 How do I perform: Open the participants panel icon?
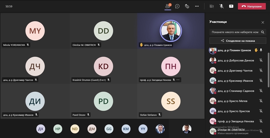(168, 6)
